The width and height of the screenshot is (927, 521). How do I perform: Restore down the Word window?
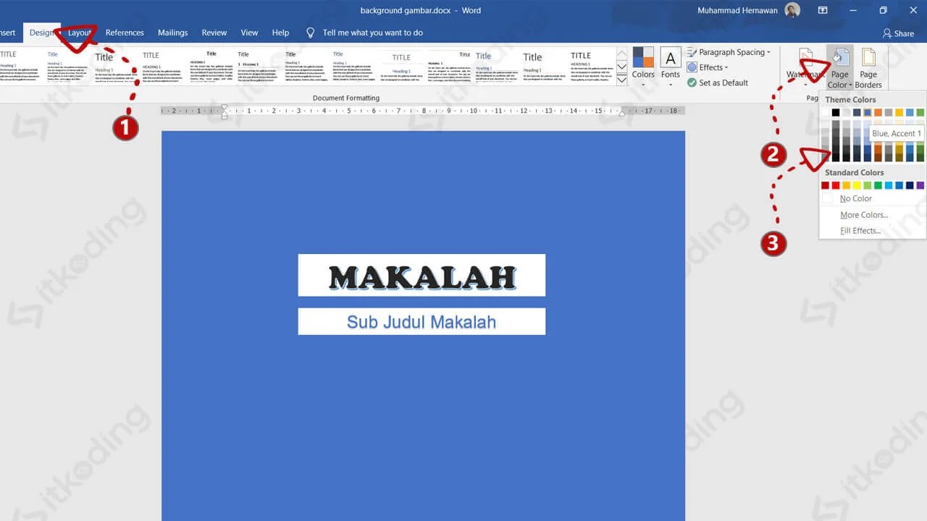[x=883, y=10]
